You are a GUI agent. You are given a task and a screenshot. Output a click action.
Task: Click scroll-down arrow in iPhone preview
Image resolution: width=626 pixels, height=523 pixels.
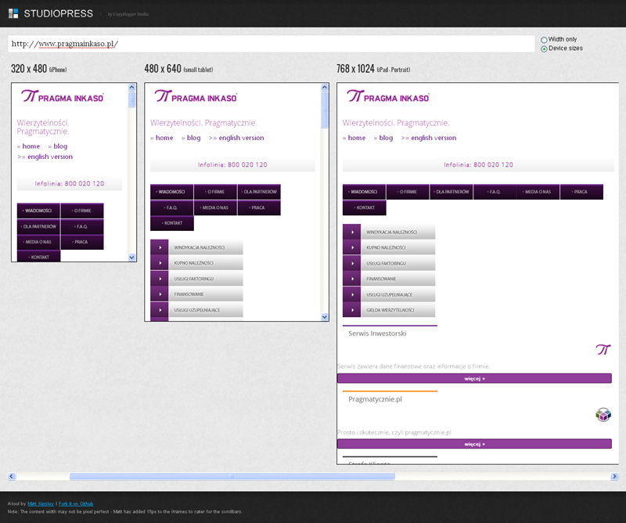pos(131,257)
